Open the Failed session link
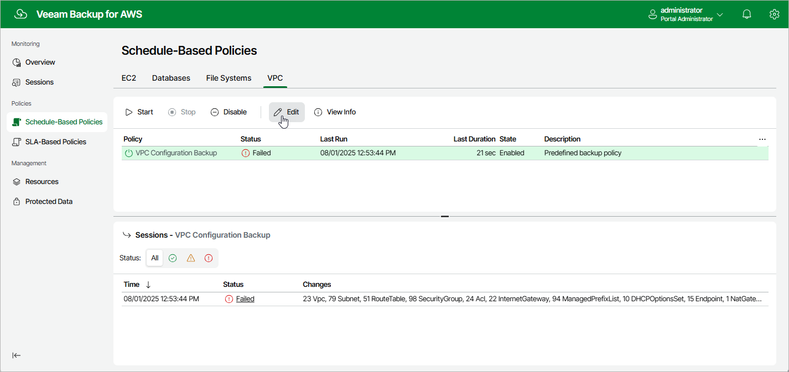 [x=245, y=299]
